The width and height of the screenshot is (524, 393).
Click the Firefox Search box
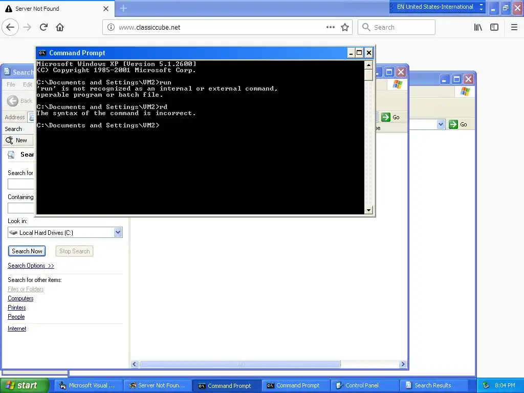click(397, 28)
